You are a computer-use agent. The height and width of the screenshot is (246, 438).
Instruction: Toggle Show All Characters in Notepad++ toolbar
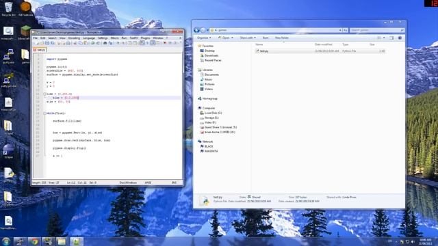147,43
